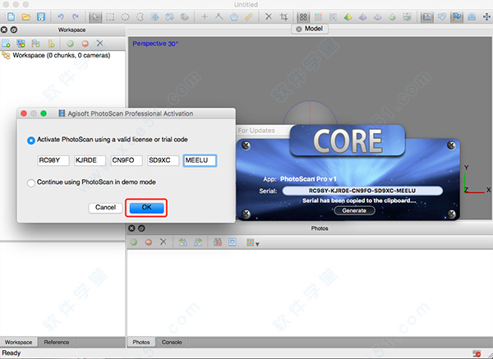This screenshot has height=359, width=493.
Task: Click the Add chunk icon in Workspace
Action: click(x=6, y=44)
